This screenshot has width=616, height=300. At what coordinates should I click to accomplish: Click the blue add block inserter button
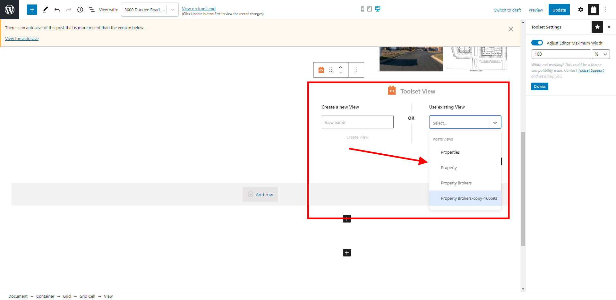[32, 10]
